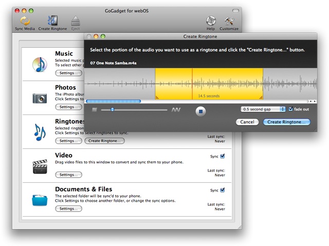Click Cancel in Create Ringtone dialog
The image size is (329, 246).
[x=247, y=122]
